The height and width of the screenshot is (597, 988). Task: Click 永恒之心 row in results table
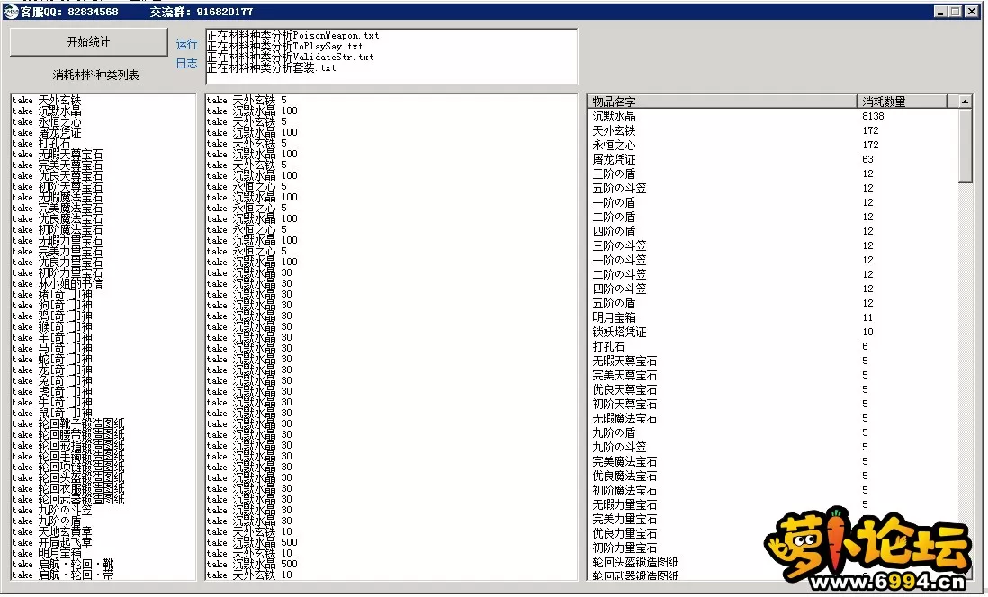pos(773,146)
